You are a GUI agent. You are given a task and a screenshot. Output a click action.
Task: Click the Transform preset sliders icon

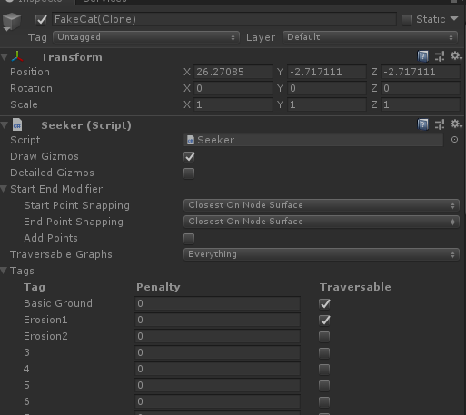pos(440,56)
